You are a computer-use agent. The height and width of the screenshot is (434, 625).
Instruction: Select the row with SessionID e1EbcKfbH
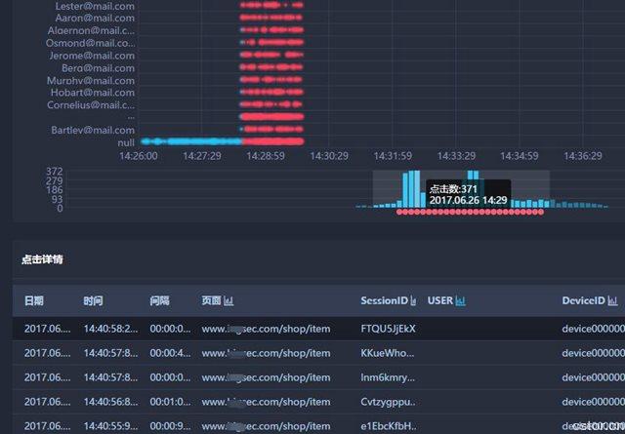coord(388,425)
